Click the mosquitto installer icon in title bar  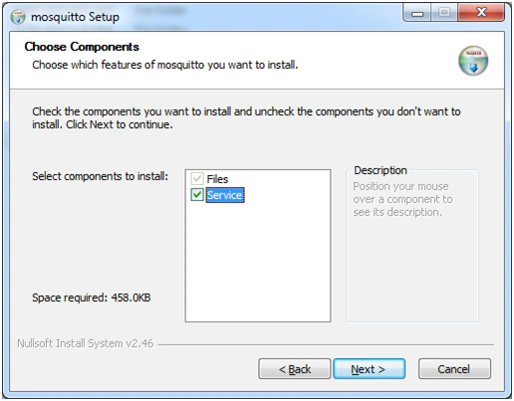[18, 17]
